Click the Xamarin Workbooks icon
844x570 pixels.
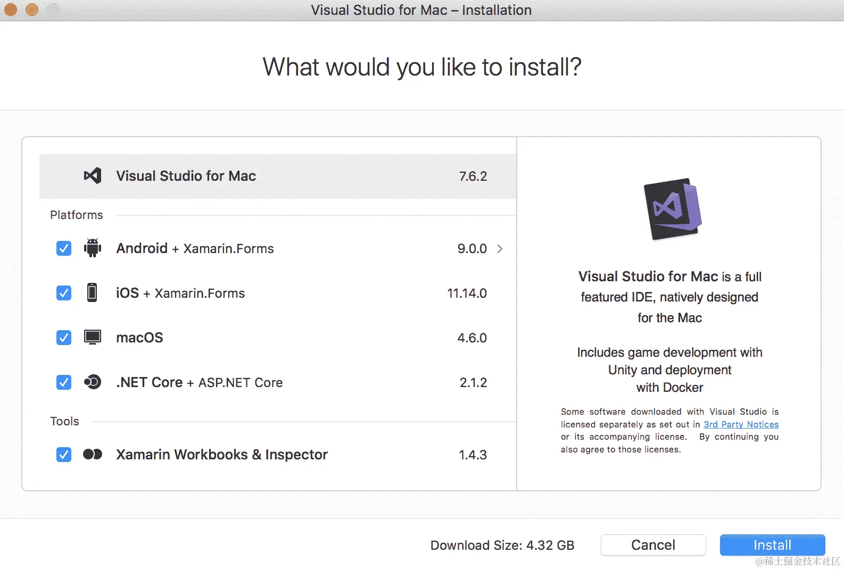click(x=93, y=454)
